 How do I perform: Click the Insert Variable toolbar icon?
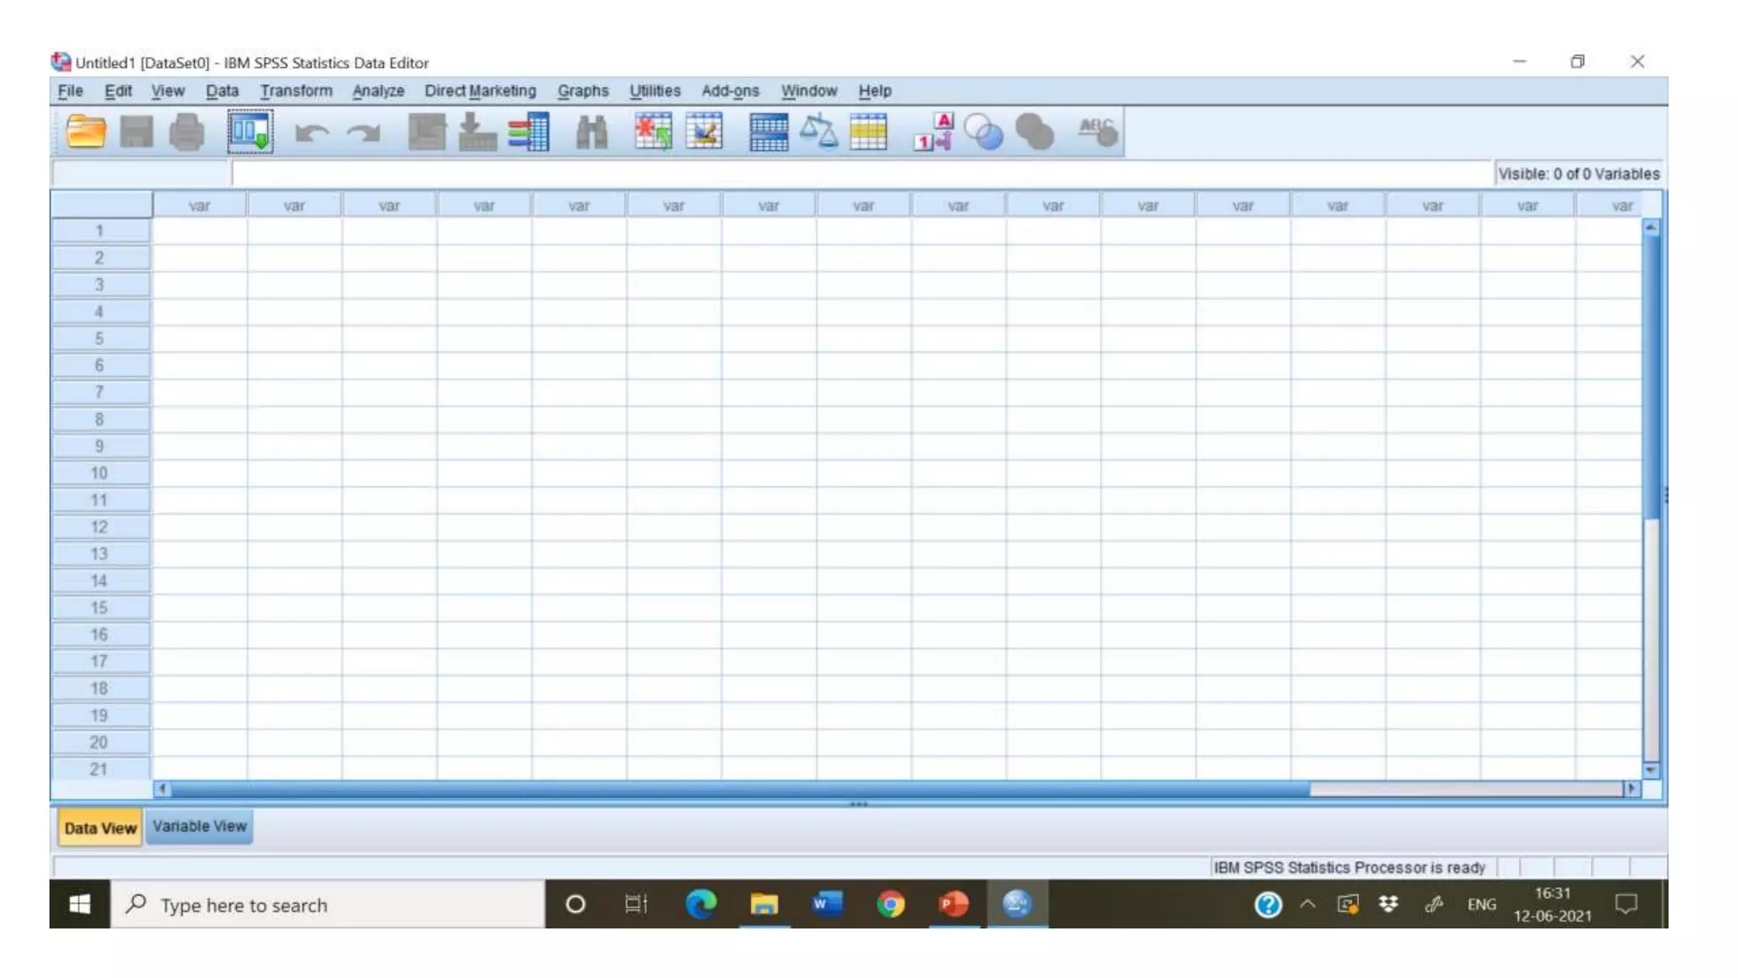coord(704,132)
